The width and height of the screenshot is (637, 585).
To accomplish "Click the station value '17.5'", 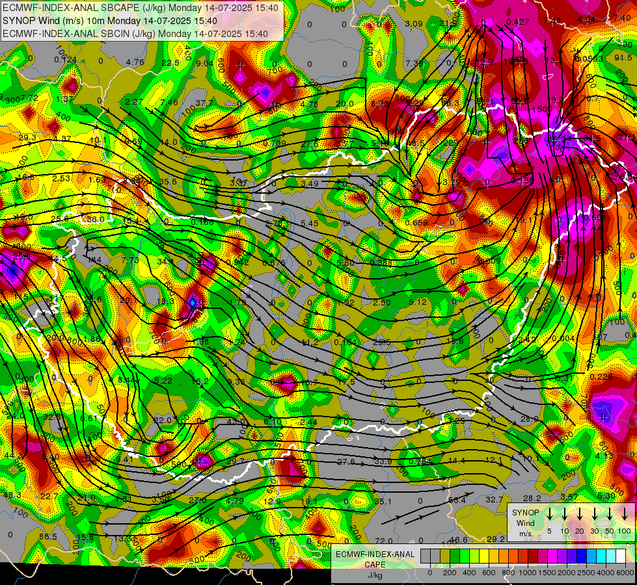I will [x=347, y=382].
